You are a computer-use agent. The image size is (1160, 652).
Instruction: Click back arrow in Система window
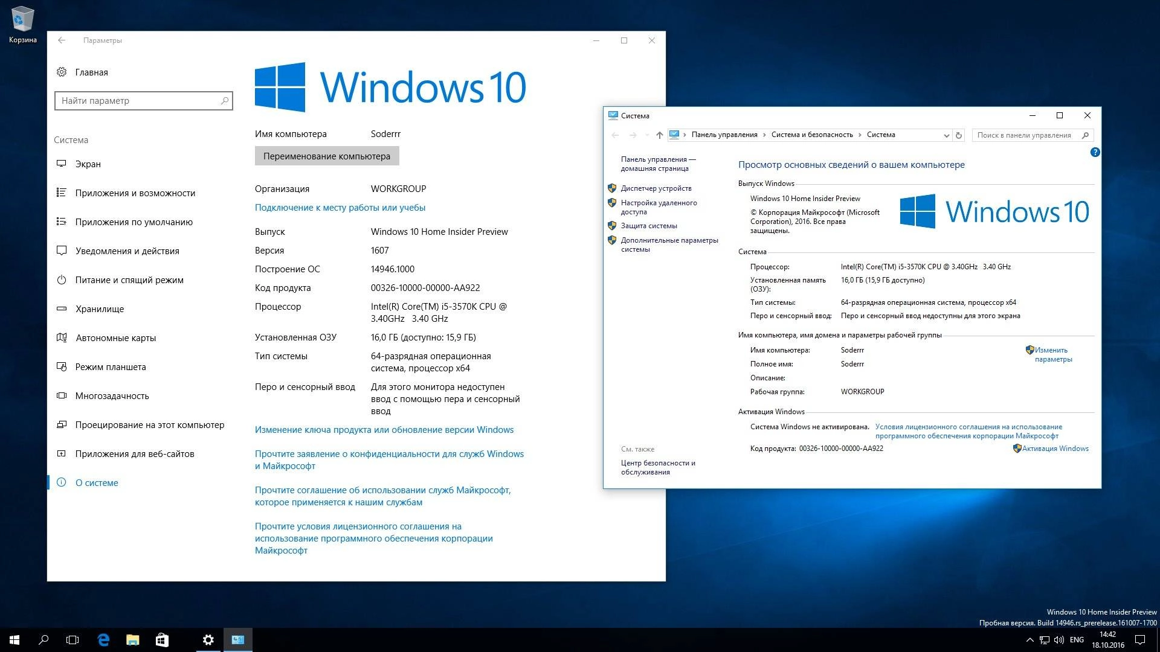coord(616,135)
